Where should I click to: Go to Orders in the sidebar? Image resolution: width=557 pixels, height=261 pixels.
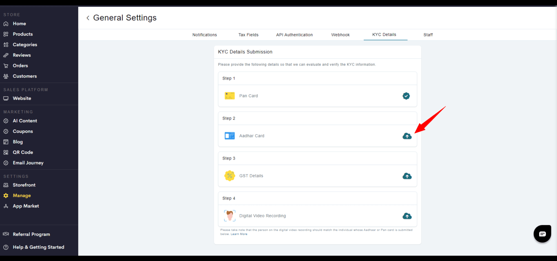click(x=20, y=66)
